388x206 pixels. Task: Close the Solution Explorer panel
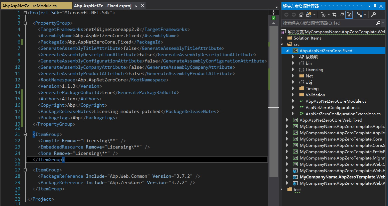pyautogui.click(x=381, y=6)
